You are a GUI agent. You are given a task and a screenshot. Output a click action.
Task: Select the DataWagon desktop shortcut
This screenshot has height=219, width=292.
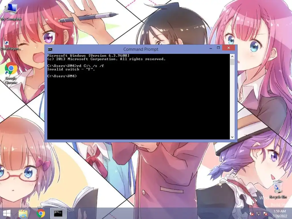(11, 45)
